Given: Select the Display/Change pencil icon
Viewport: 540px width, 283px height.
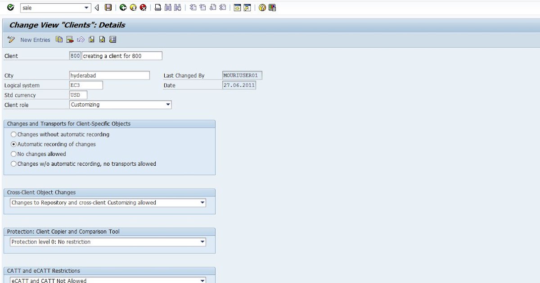Looking at the screenshot, I should tap(11, 40).
